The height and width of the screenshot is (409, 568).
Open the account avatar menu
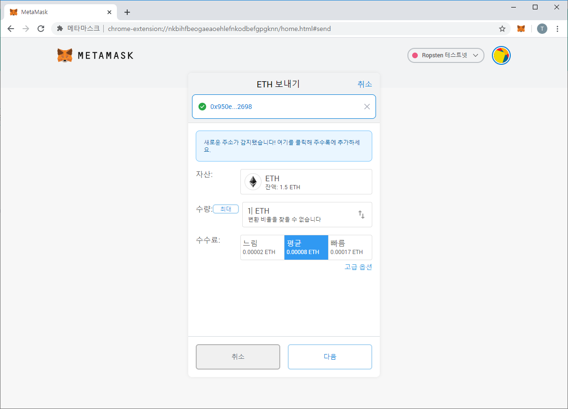[501, 55]
